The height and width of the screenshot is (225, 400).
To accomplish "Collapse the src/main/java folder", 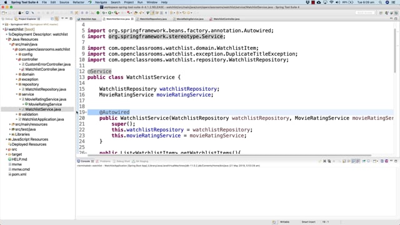I will coord(10,44).
